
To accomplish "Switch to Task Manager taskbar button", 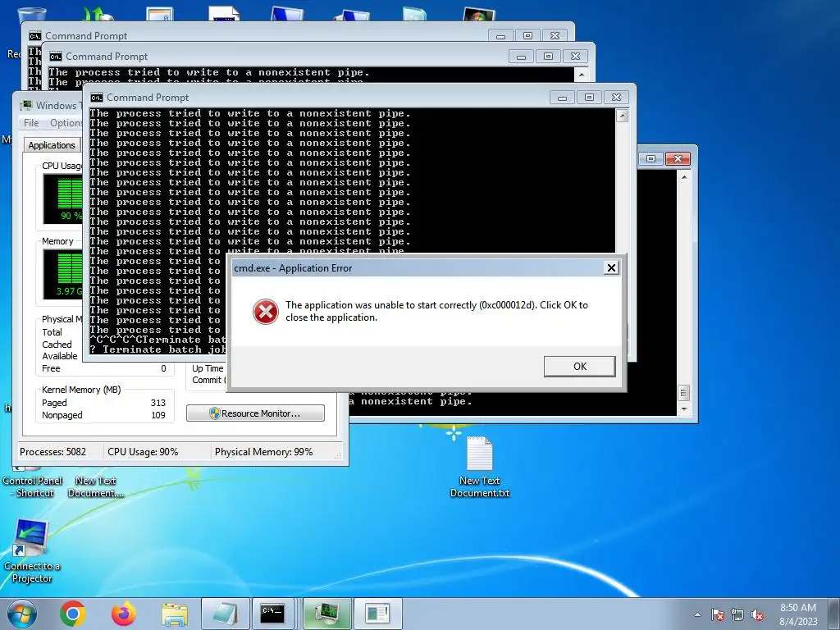I will click(x=327, y=614).
